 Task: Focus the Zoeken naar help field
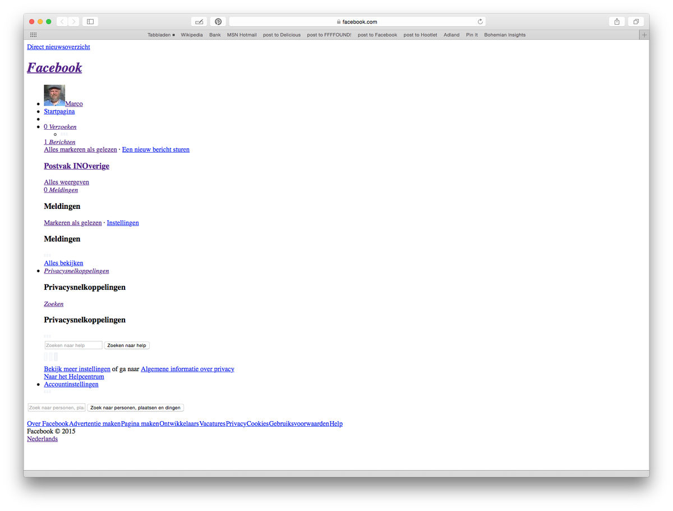(73, 345)
